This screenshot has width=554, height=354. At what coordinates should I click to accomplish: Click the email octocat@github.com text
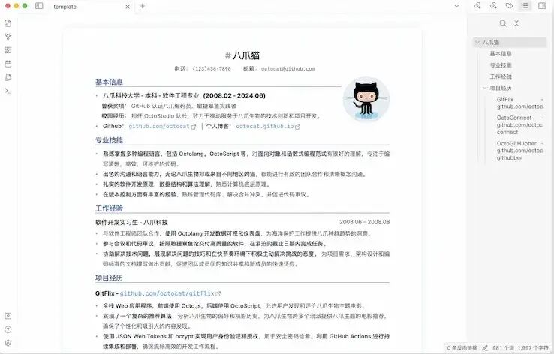(x=288, y=69)
